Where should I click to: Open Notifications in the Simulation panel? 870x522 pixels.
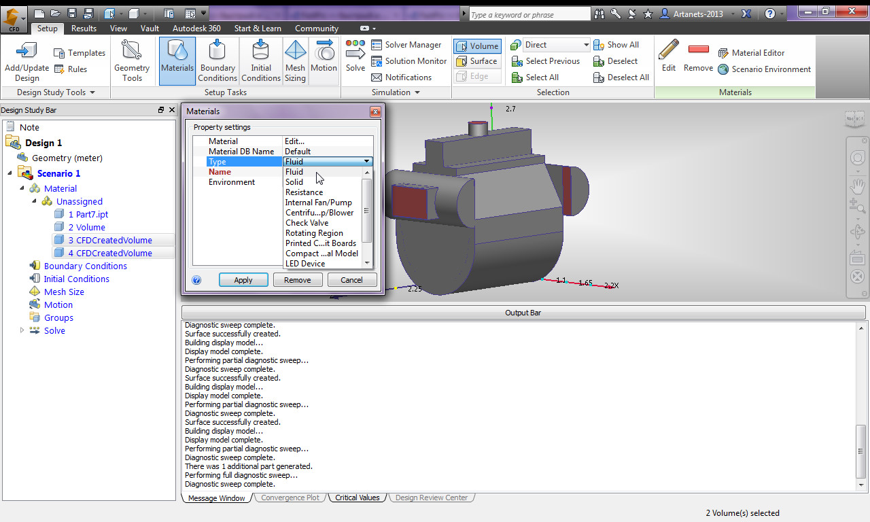click(x=402, y=77)
